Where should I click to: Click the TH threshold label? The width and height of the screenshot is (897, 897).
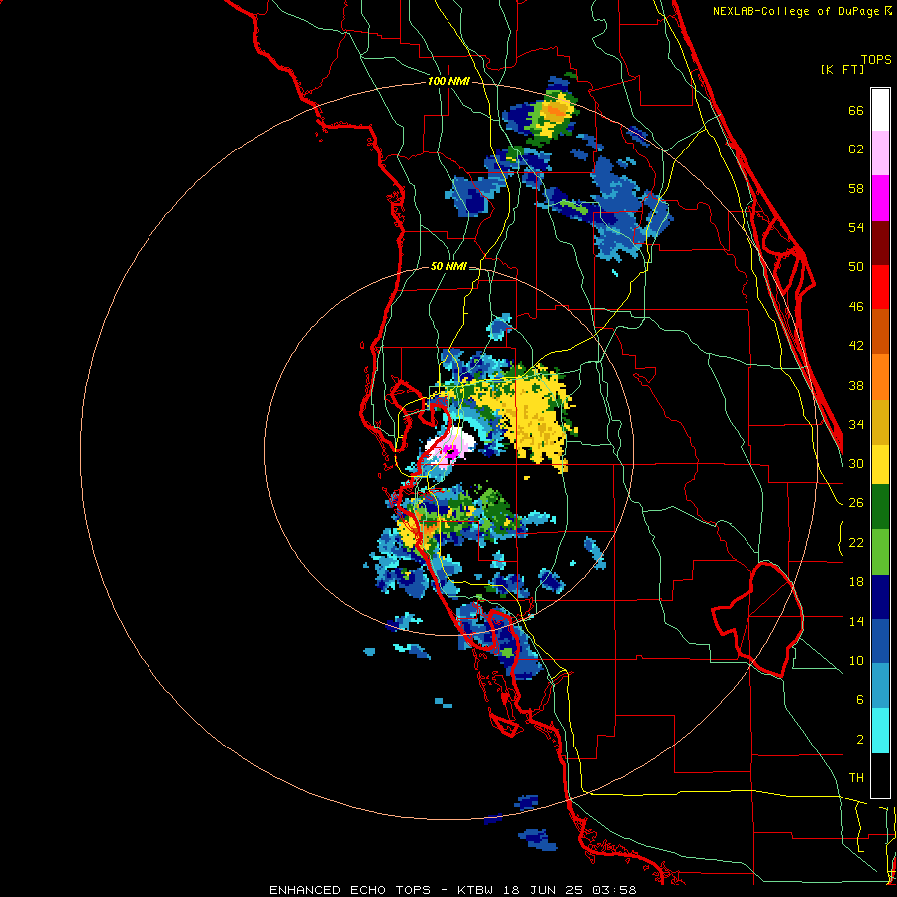[x=856, y=777]
